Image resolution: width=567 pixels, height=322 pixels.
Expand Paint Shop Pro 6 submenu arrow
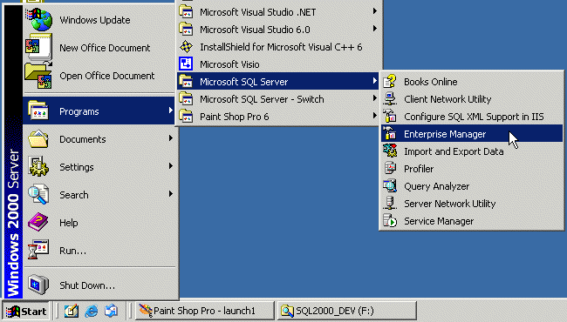375,116
